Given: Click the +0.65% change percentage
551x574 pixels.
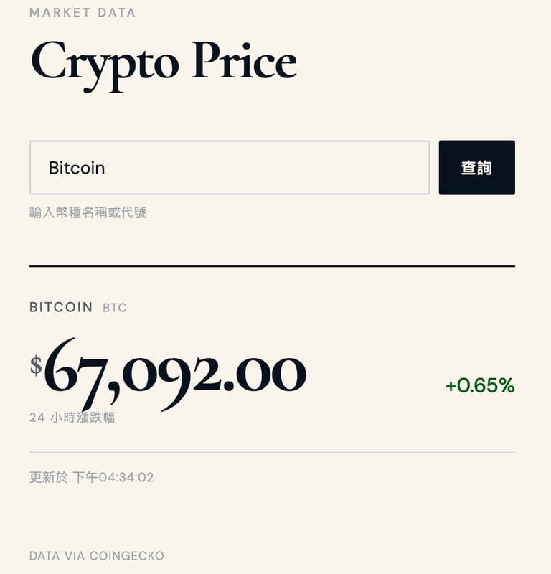Looking at the screenshot, I should point(480,385).
